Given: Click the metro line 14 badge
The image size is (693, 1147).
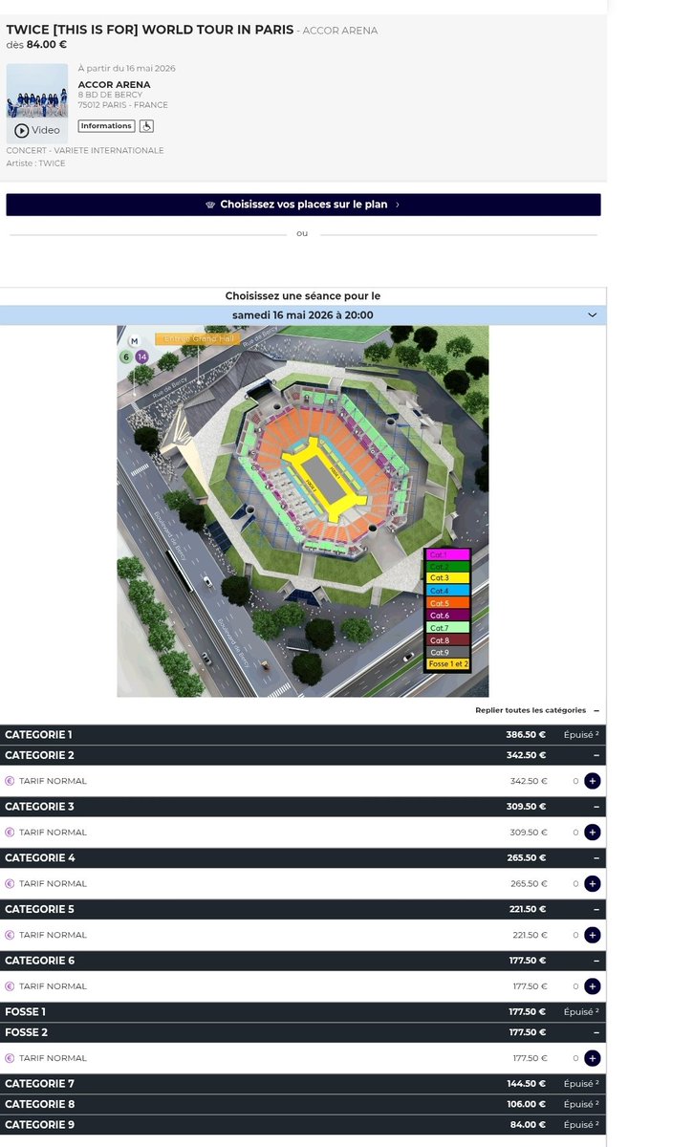Looking at the screenshot, I should tap(141, 357).
